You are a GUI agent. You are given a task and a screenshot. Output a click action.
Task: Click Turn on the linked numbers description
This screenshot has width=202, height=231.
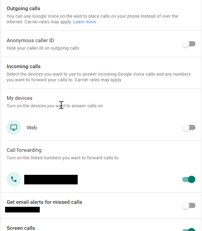62,158
